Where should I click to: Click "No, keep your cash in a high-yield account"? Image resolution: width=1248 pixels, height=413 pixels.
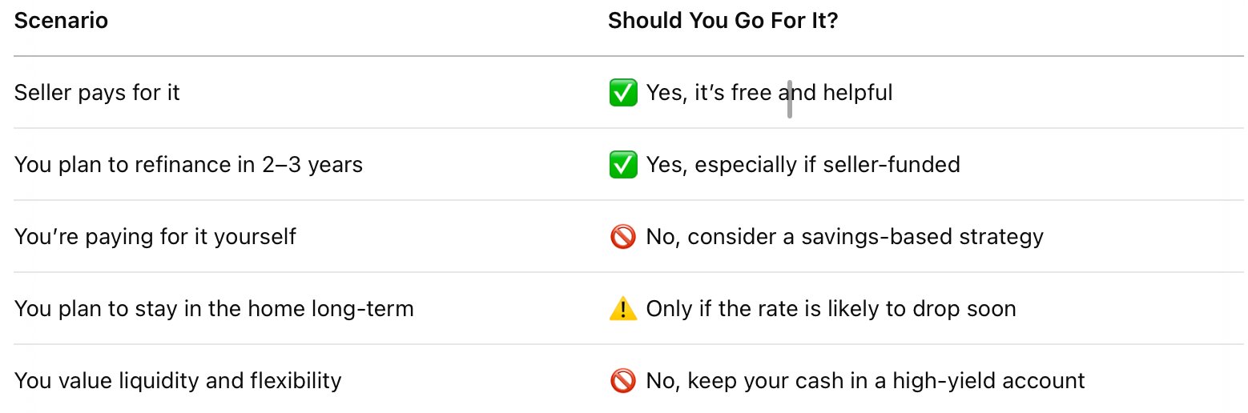865,381
